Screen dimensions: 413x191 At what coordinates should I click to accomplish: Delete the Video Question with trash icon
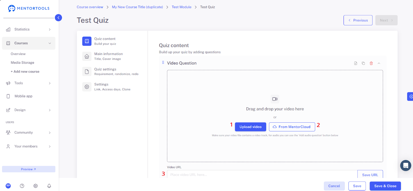[x=371, y=63]
